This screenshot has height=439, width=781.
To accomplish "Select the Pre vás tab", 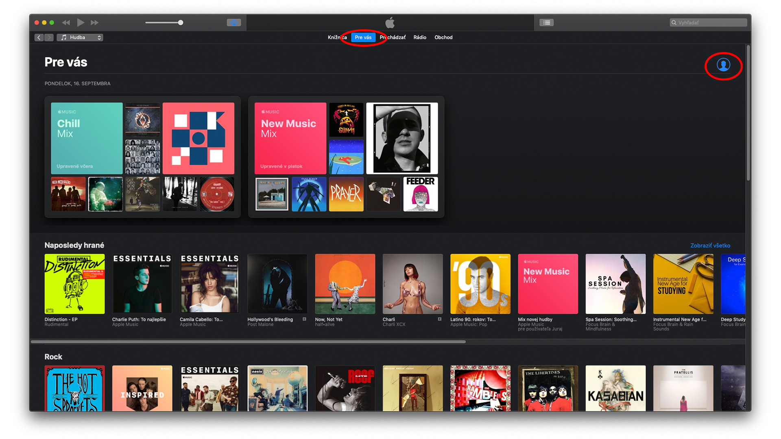I will 363,37.
